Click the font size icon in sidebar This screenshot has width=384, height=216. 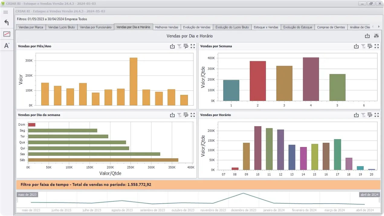click(x=7, y=45)
